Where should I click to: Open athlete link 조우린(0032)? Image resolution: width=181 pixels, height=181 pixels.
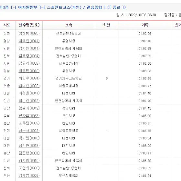(29, 123)
